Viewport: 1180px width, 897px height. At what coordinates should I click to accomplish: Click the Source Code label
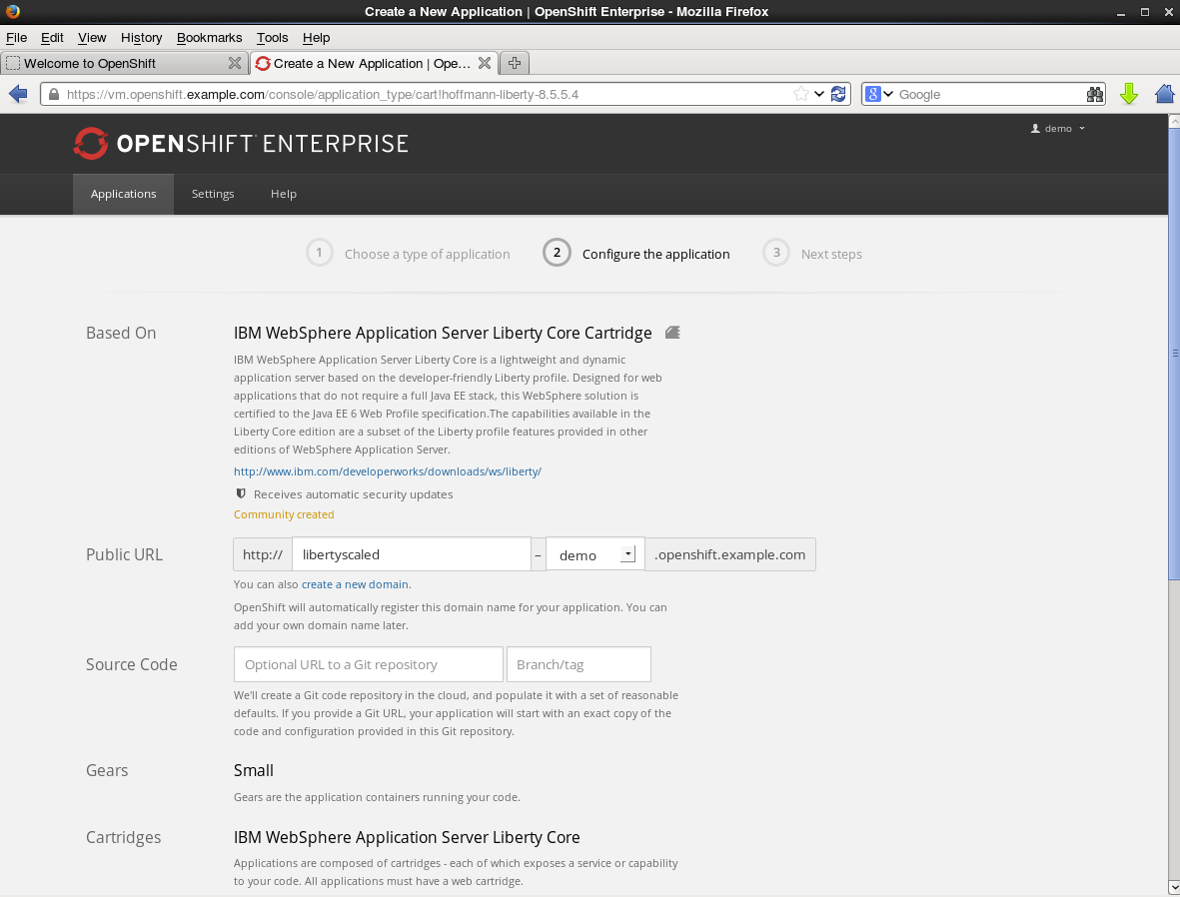click(132, 664)
